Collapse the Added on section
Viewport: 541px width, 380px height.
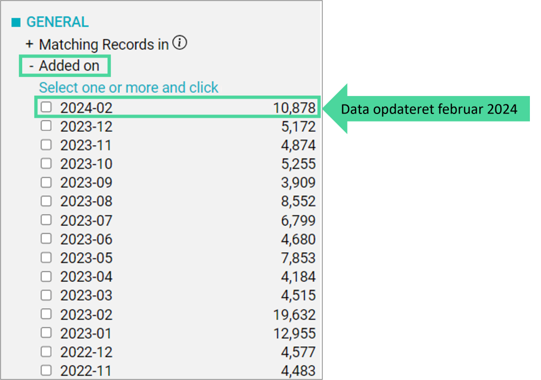point(32,66)
